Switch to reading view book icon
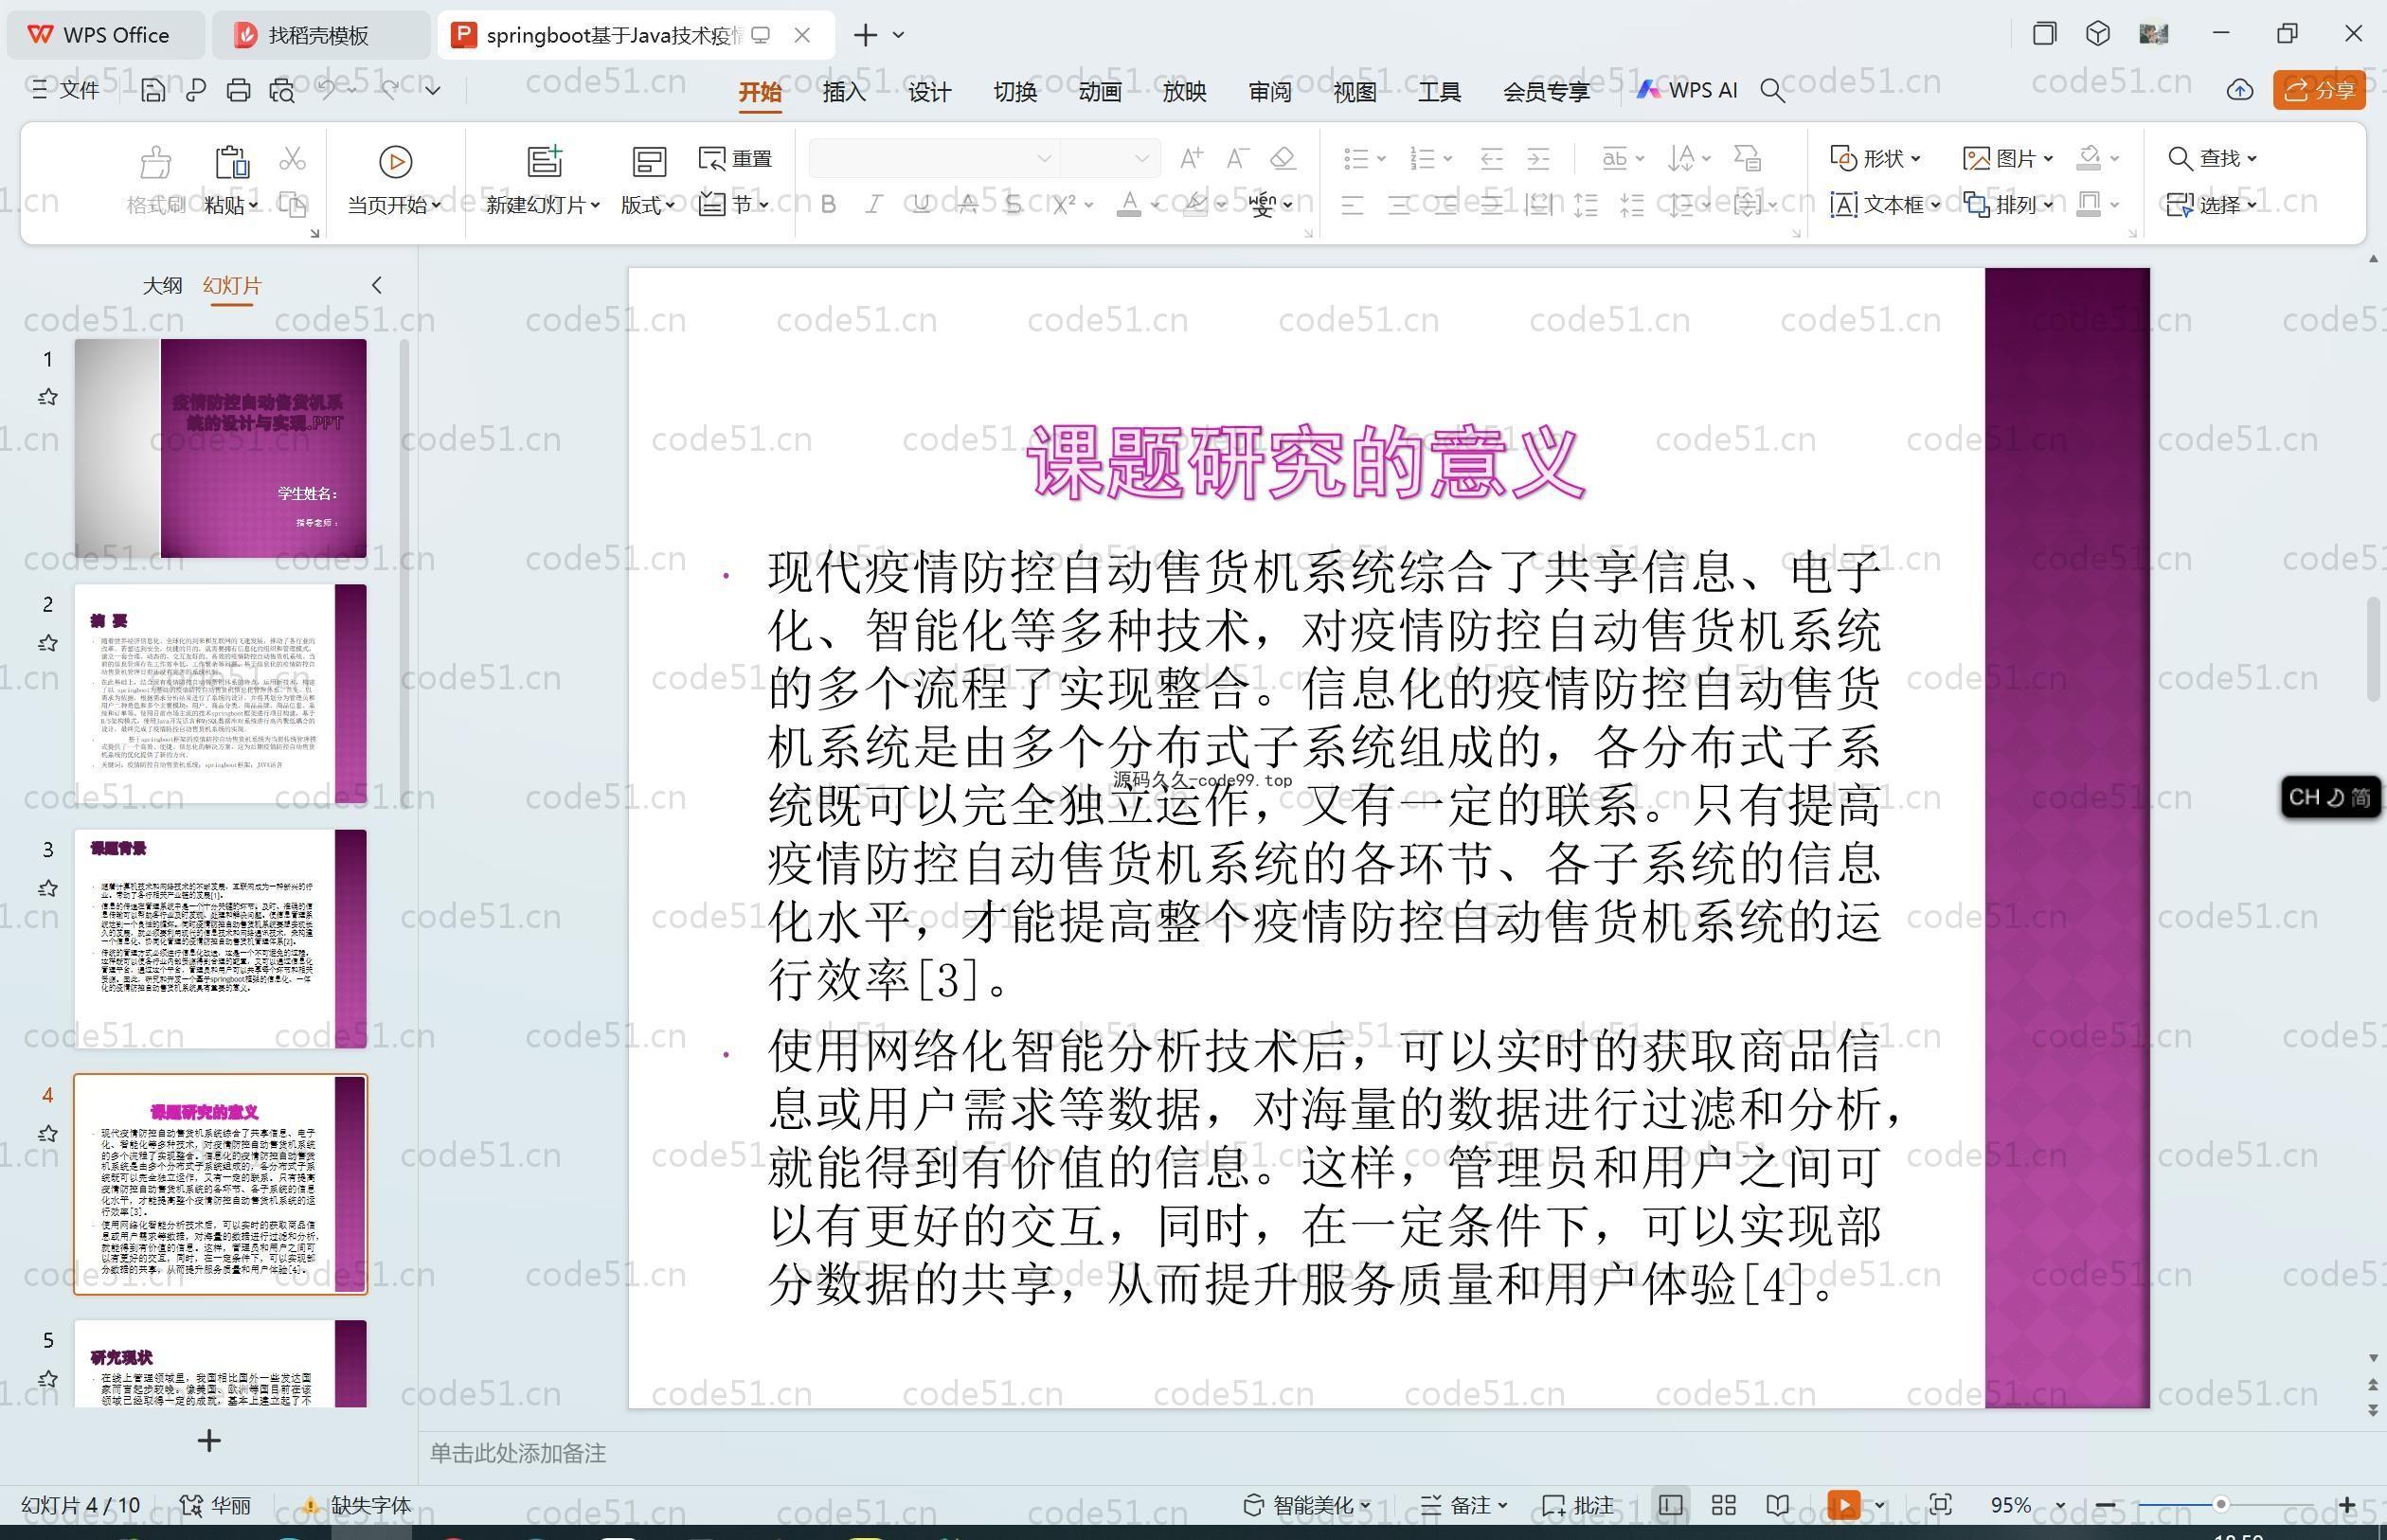Viewport: 2387px width, 1540px height. point(1777,1505)
